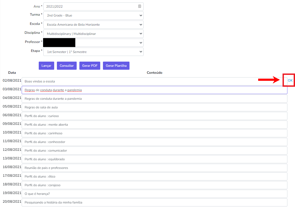Click the date 20/08/2021
This screenshot has width=295, height=207.
12,201
